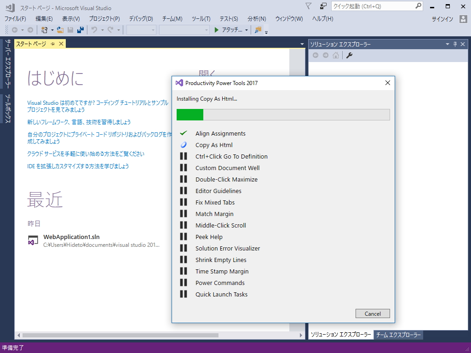Viewport: 471px width, 353px height.
Task: Close the Start Page tab
Action: (x=61, y=44)
